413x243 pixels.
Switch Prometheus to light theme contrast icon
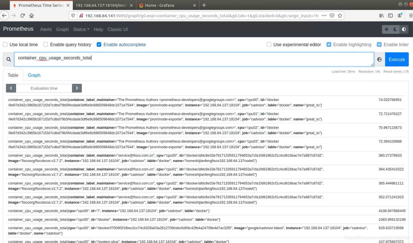click(404, 29)
